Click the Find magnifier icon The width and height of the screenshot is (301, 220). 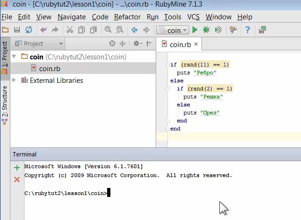(108, 30)
